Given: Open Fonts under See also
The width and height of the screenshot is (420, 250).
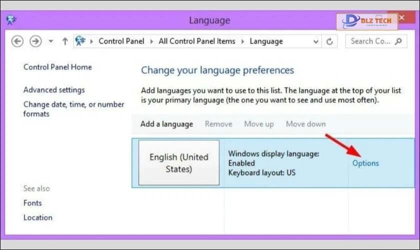Looking at the screenshot, I should tap(32, 203).
